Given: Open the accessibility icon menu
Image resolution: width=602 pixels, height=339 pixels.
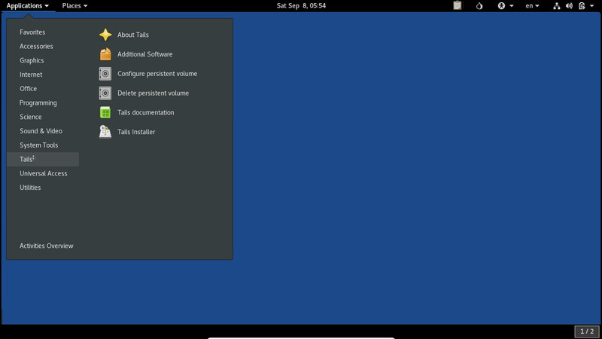Looking at the screenshot, I should (x=505, y=6).
